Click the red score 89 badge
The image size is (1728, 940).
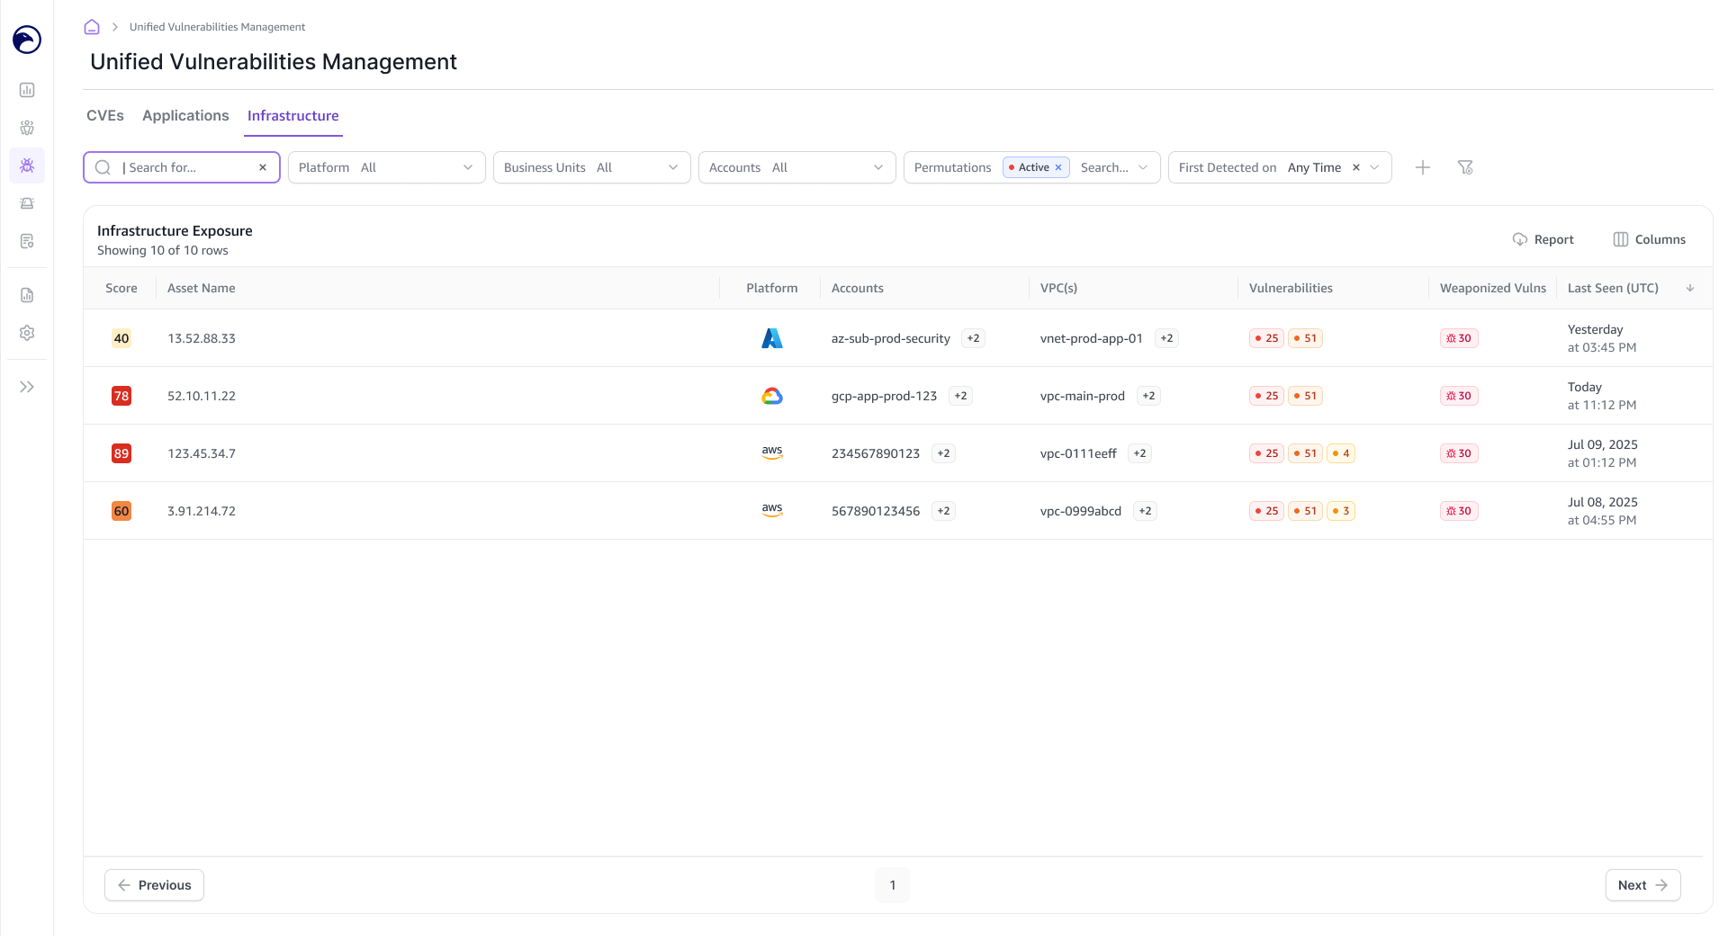pyautogui.click(x=121, y=453)
